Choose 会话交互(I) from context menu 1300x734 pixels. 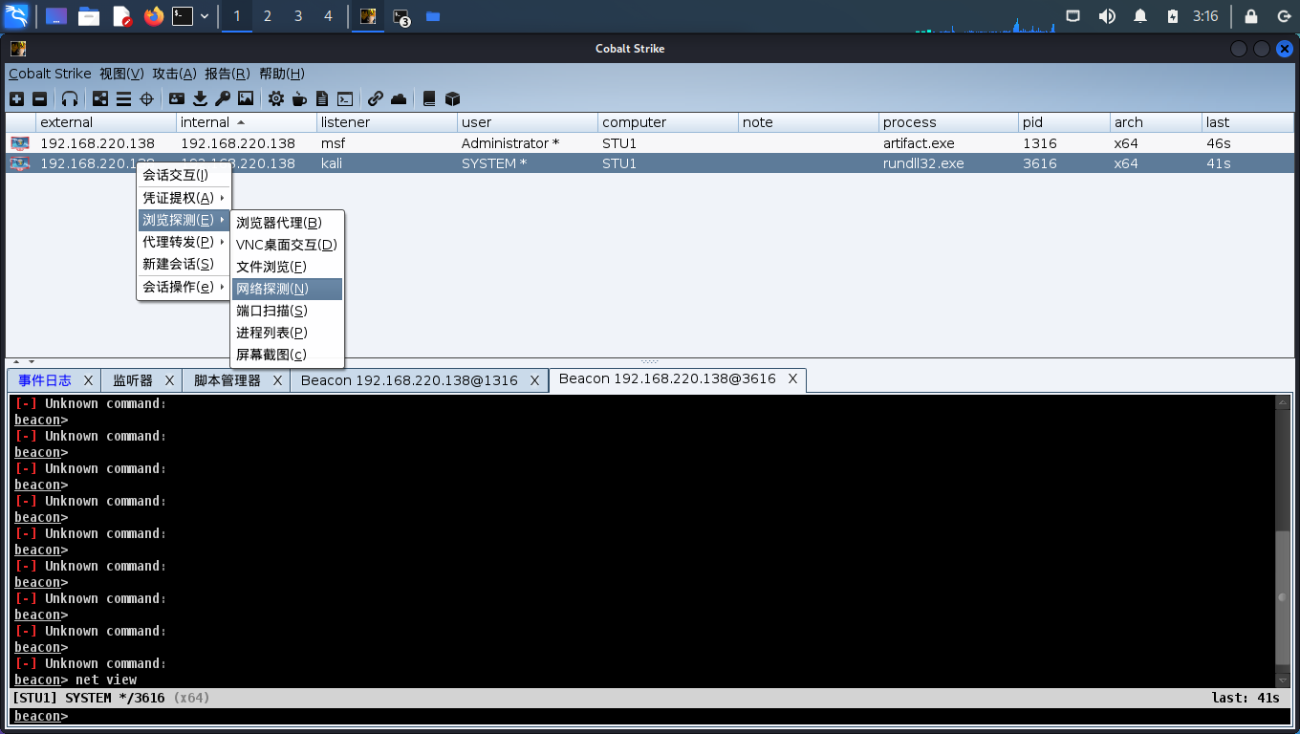tap(184, 175)
